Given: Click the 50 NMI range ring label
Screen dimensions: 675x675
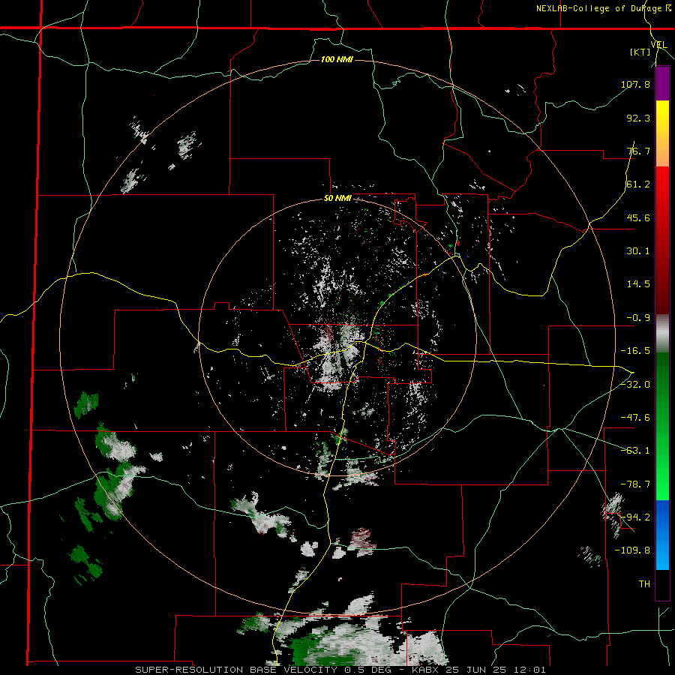Looking at the screenshot, I should pyautogui.click(x=337, y=199).
